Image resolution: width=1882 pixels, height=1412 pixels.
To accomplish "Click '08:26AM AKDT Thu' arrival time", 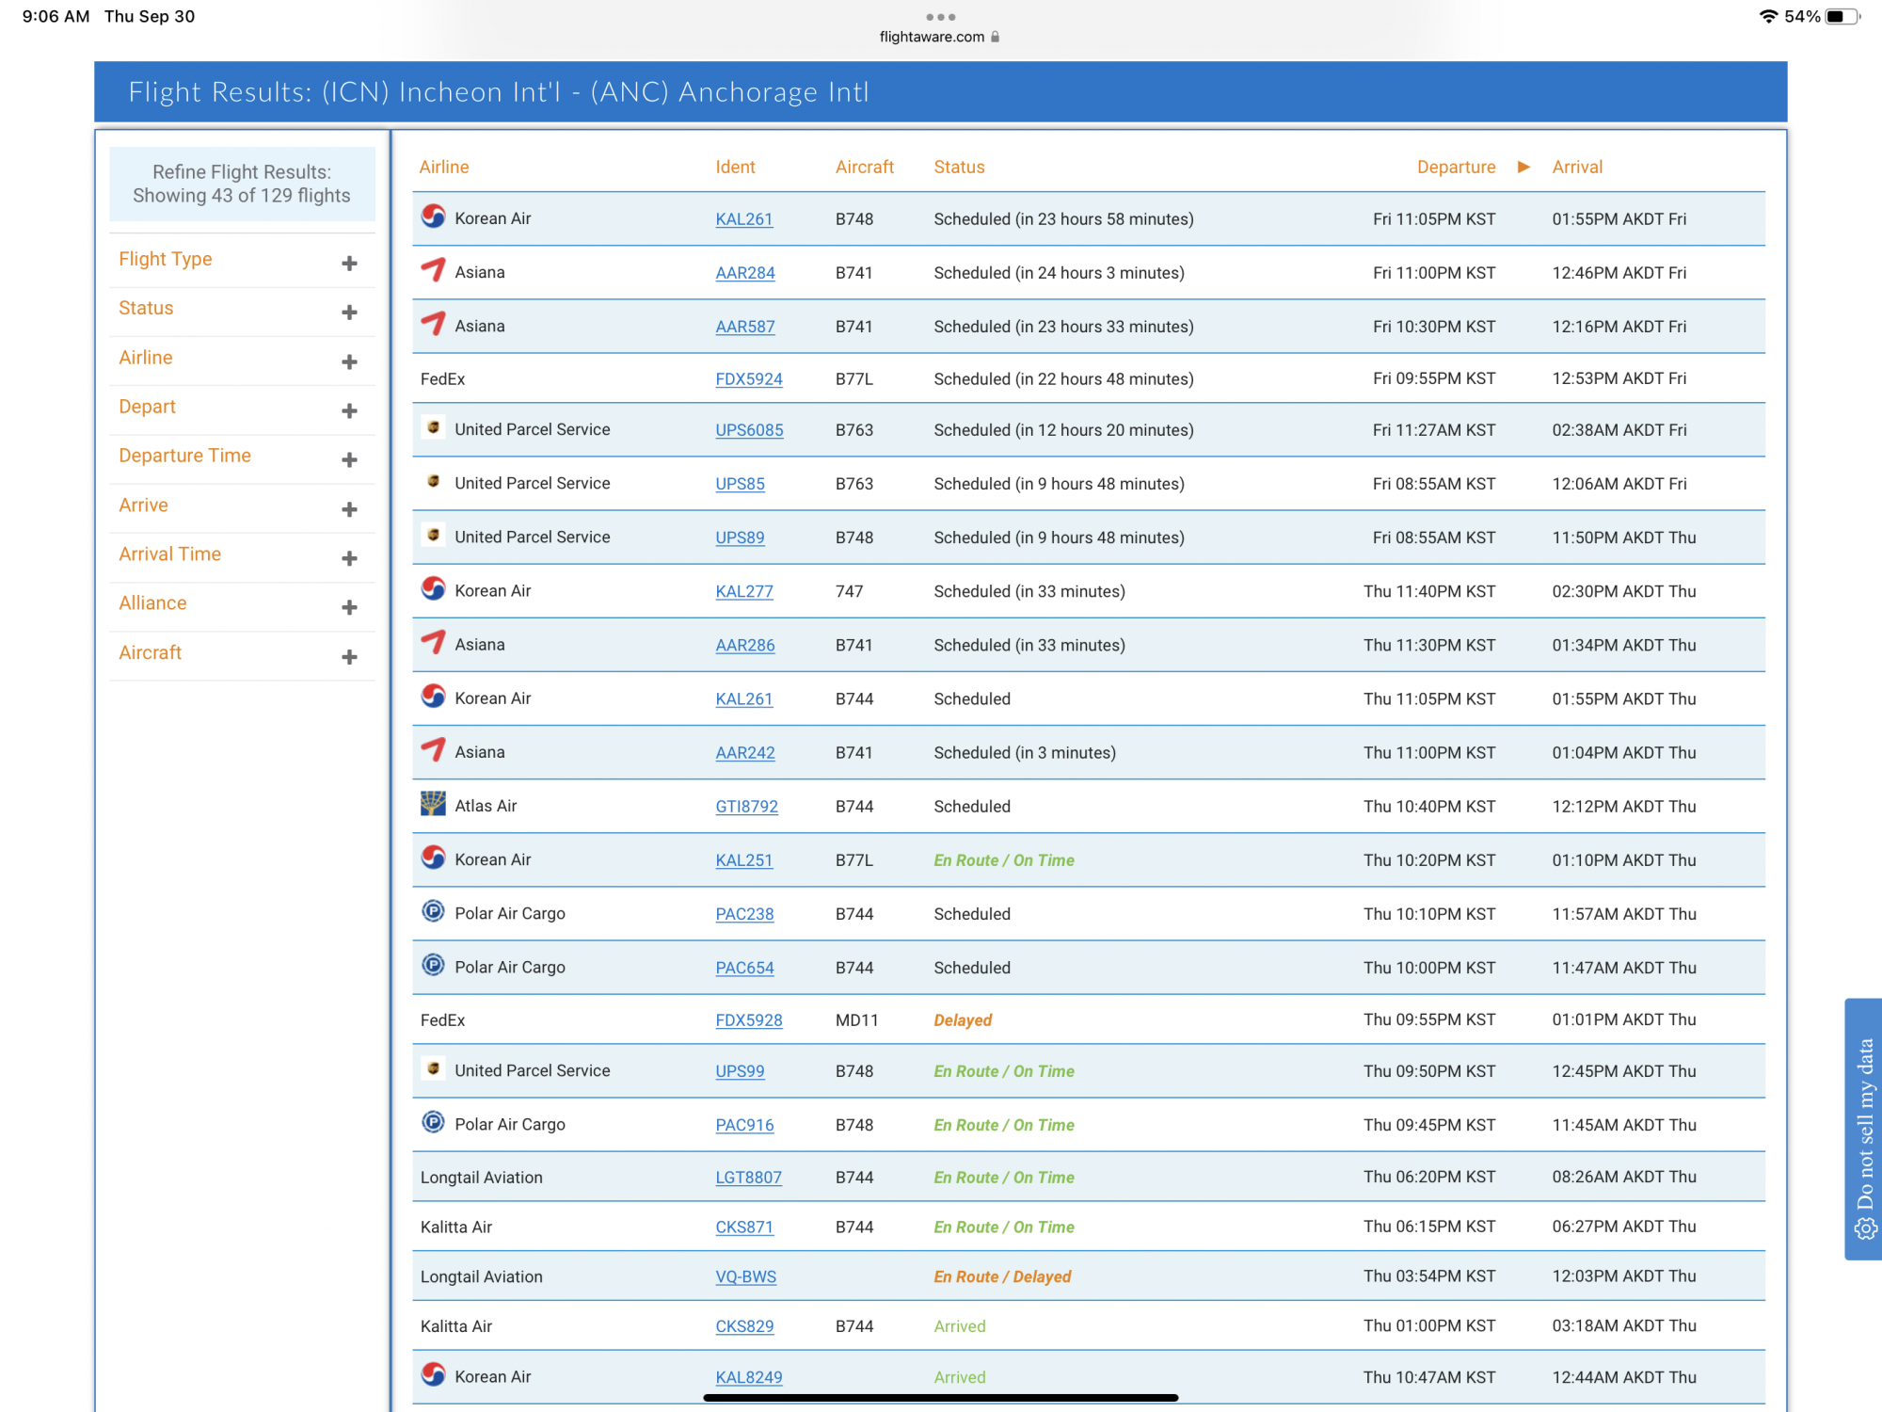I will [x=1624, y=1178].
